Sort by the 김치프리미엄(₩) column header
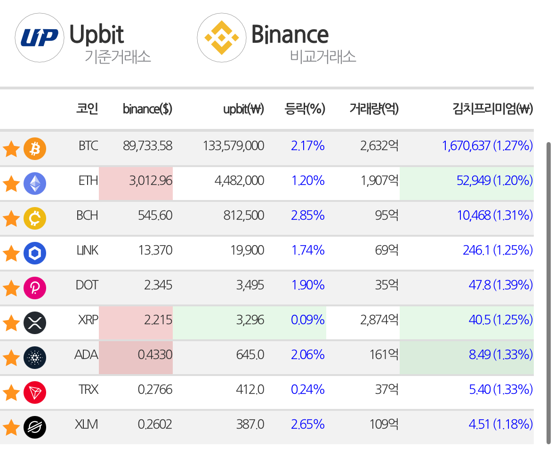 click(493, 109)
